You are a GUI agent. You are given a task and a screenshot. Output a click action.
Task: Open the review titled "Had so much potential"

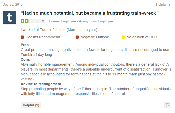pyautogui.click(x=90, y=13)
